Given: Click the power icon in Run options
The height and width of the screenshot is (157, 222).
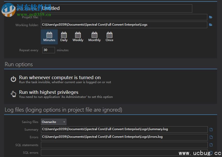Looking at the screenshot, I should pyautogui.click(x=13, y=79).
